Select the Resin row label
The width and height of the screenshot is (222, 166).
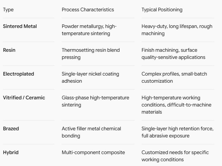click(x=9, y=50)
